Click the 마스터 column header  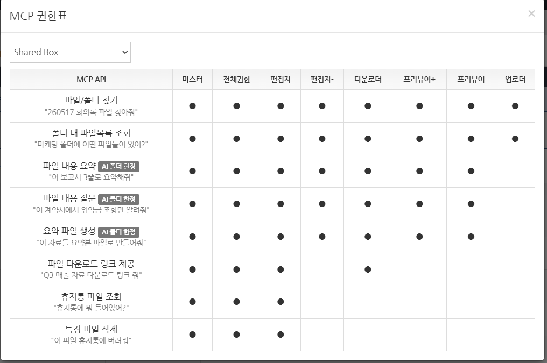(193, 80)
